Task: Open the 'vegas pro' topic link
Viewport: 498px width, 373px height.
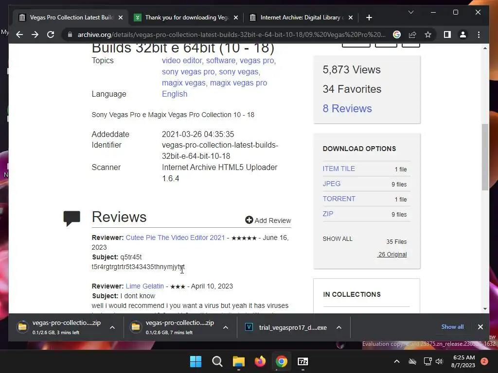Action: pos(257,60)
